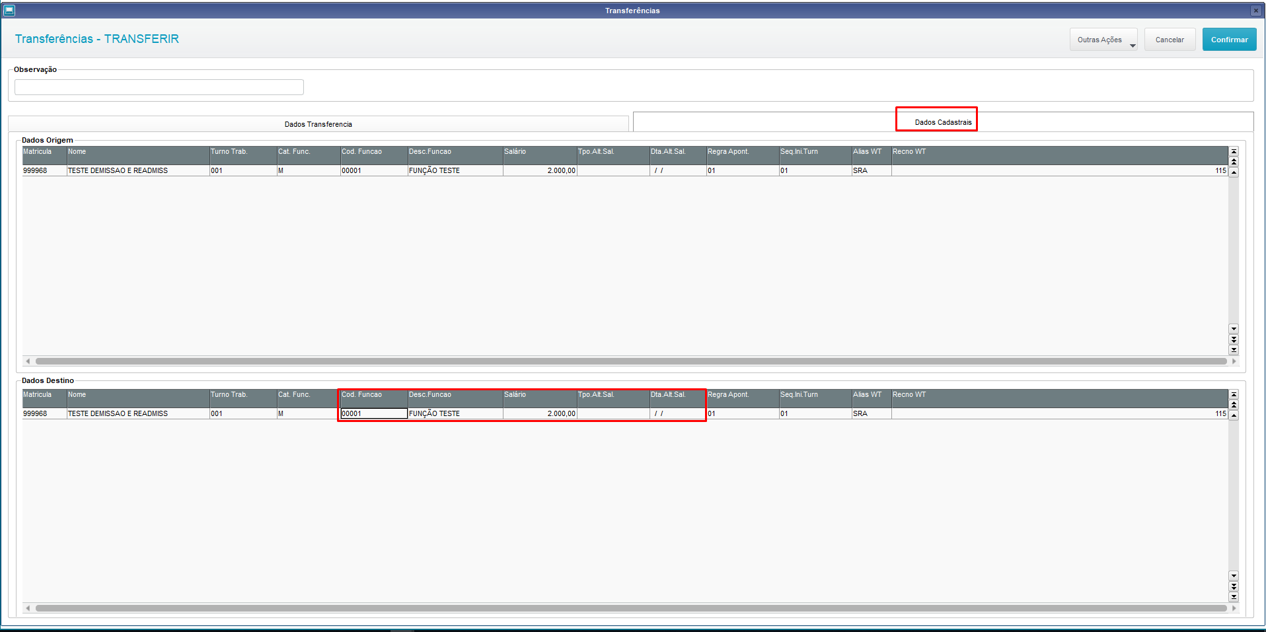Select name TESTE DEMISSAO E READMISS in Dados Destino
1266x632 pixels.
pyautogui.click(x=138, y=413)
